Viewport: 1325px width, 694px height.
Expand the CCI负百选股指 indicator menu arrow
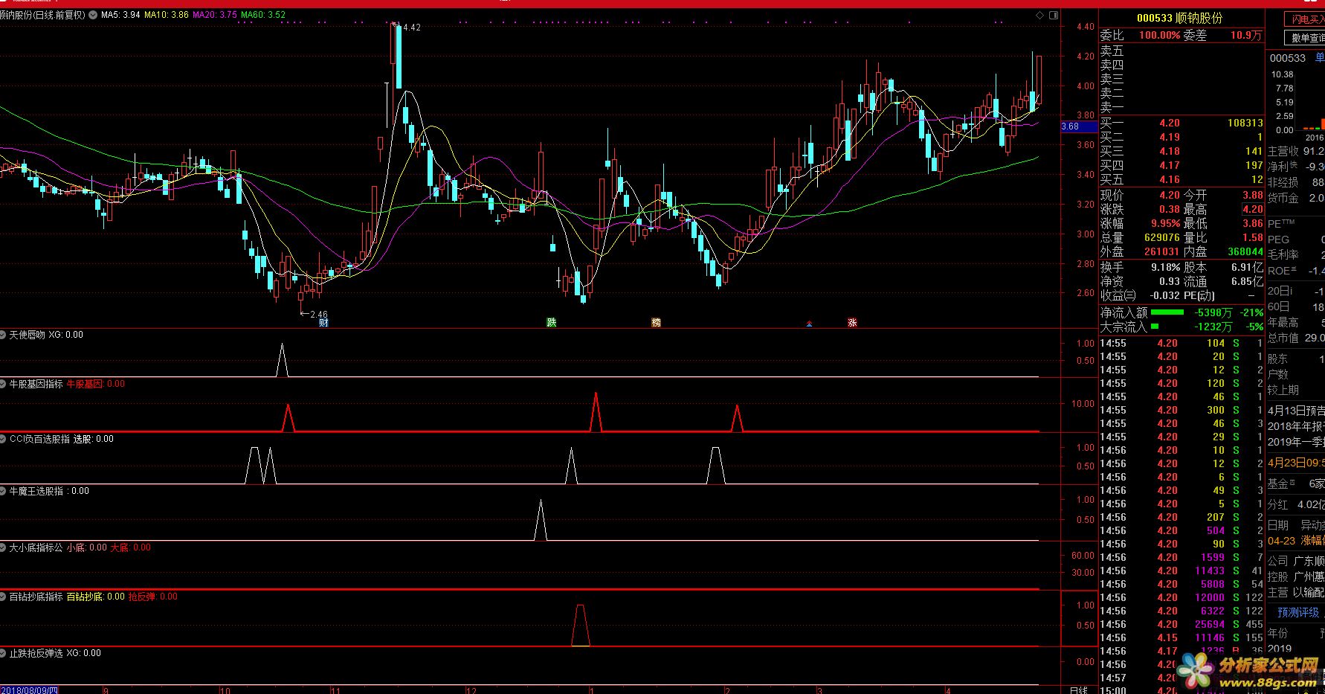(4, 439)
